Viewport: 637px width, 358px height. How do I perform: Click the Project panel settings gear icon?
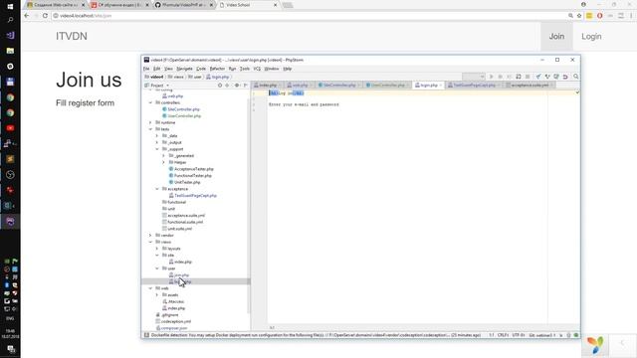point(237,86)
